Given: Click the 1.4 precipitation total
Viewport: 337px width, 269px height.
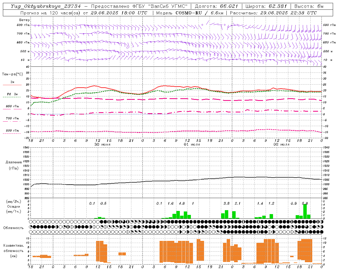Looking at the screenshot, I should coord(260,204).
